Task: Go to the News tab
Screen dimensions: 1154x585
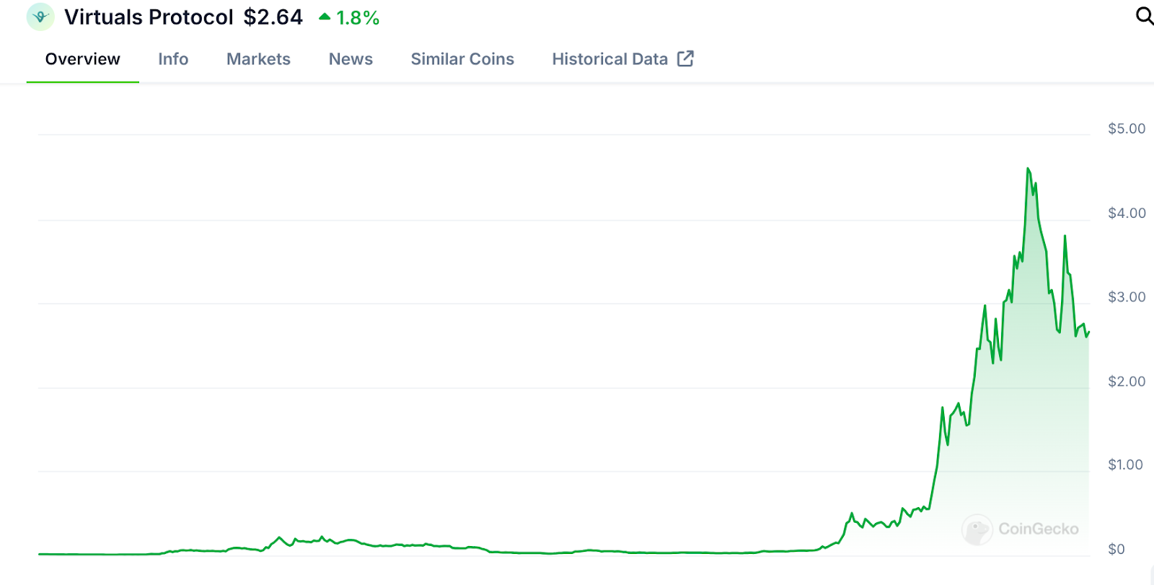Action: [x=351, y=59]
